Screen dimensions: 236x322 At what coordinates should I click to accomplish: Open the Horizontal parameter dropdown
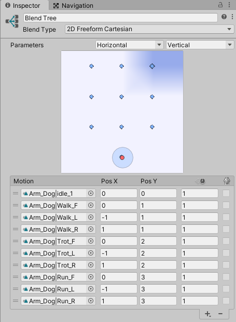pos(130,45)
